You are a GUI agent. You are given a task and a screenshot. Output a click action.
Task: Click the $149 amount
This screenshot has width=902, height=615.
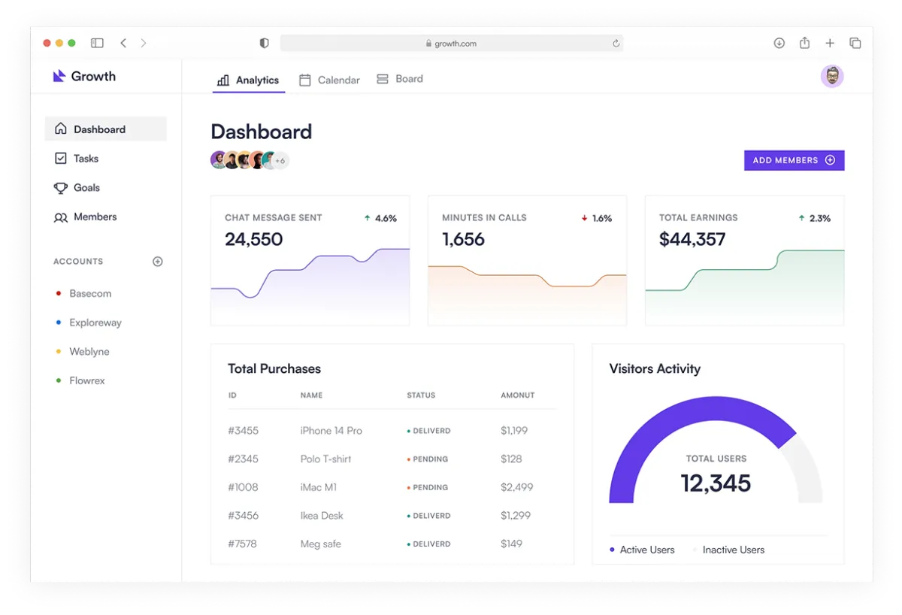(511, 544)
